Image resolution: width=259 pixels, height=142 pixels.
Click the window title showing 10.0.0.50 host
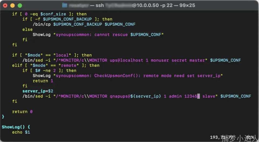coord(132,5)
